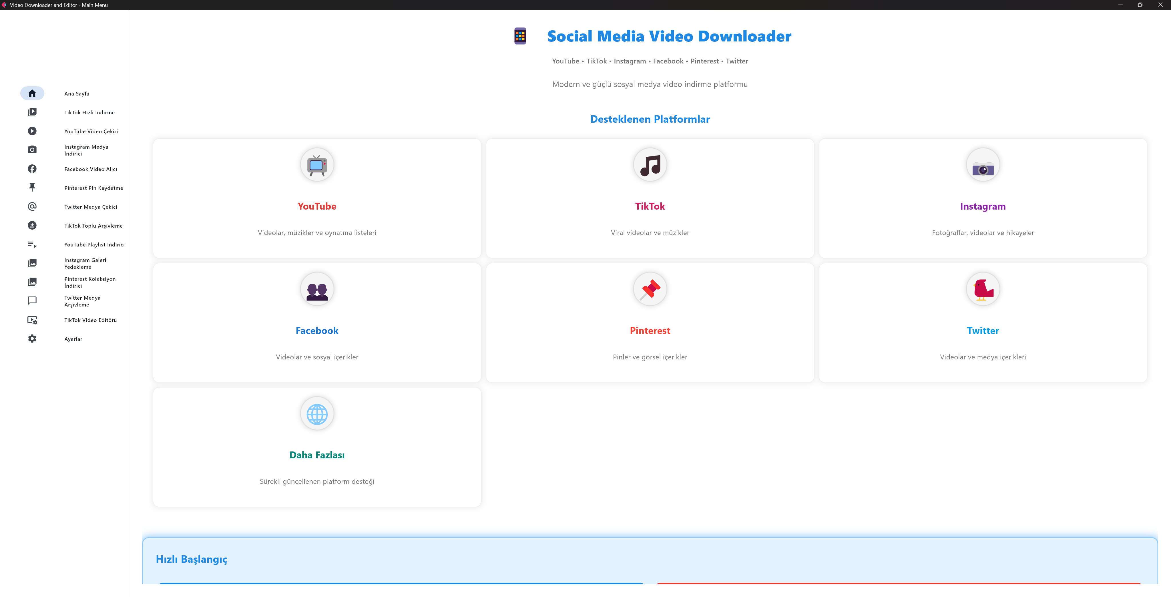
Task: Select Instagram Galeri Yedekleme gallery icon
Action: tap(32, 263)
